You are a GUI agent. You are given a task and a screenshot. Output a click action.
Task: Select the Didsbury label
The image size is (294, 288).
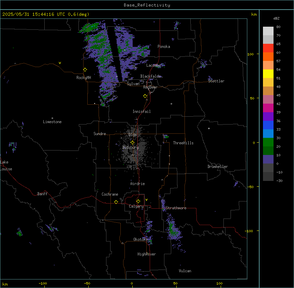click(130, 147)
